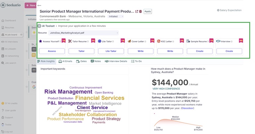Expand the Resume file selector dropdown
The width and height of the screenshot is (255, 134).
[x=83, y=33]
